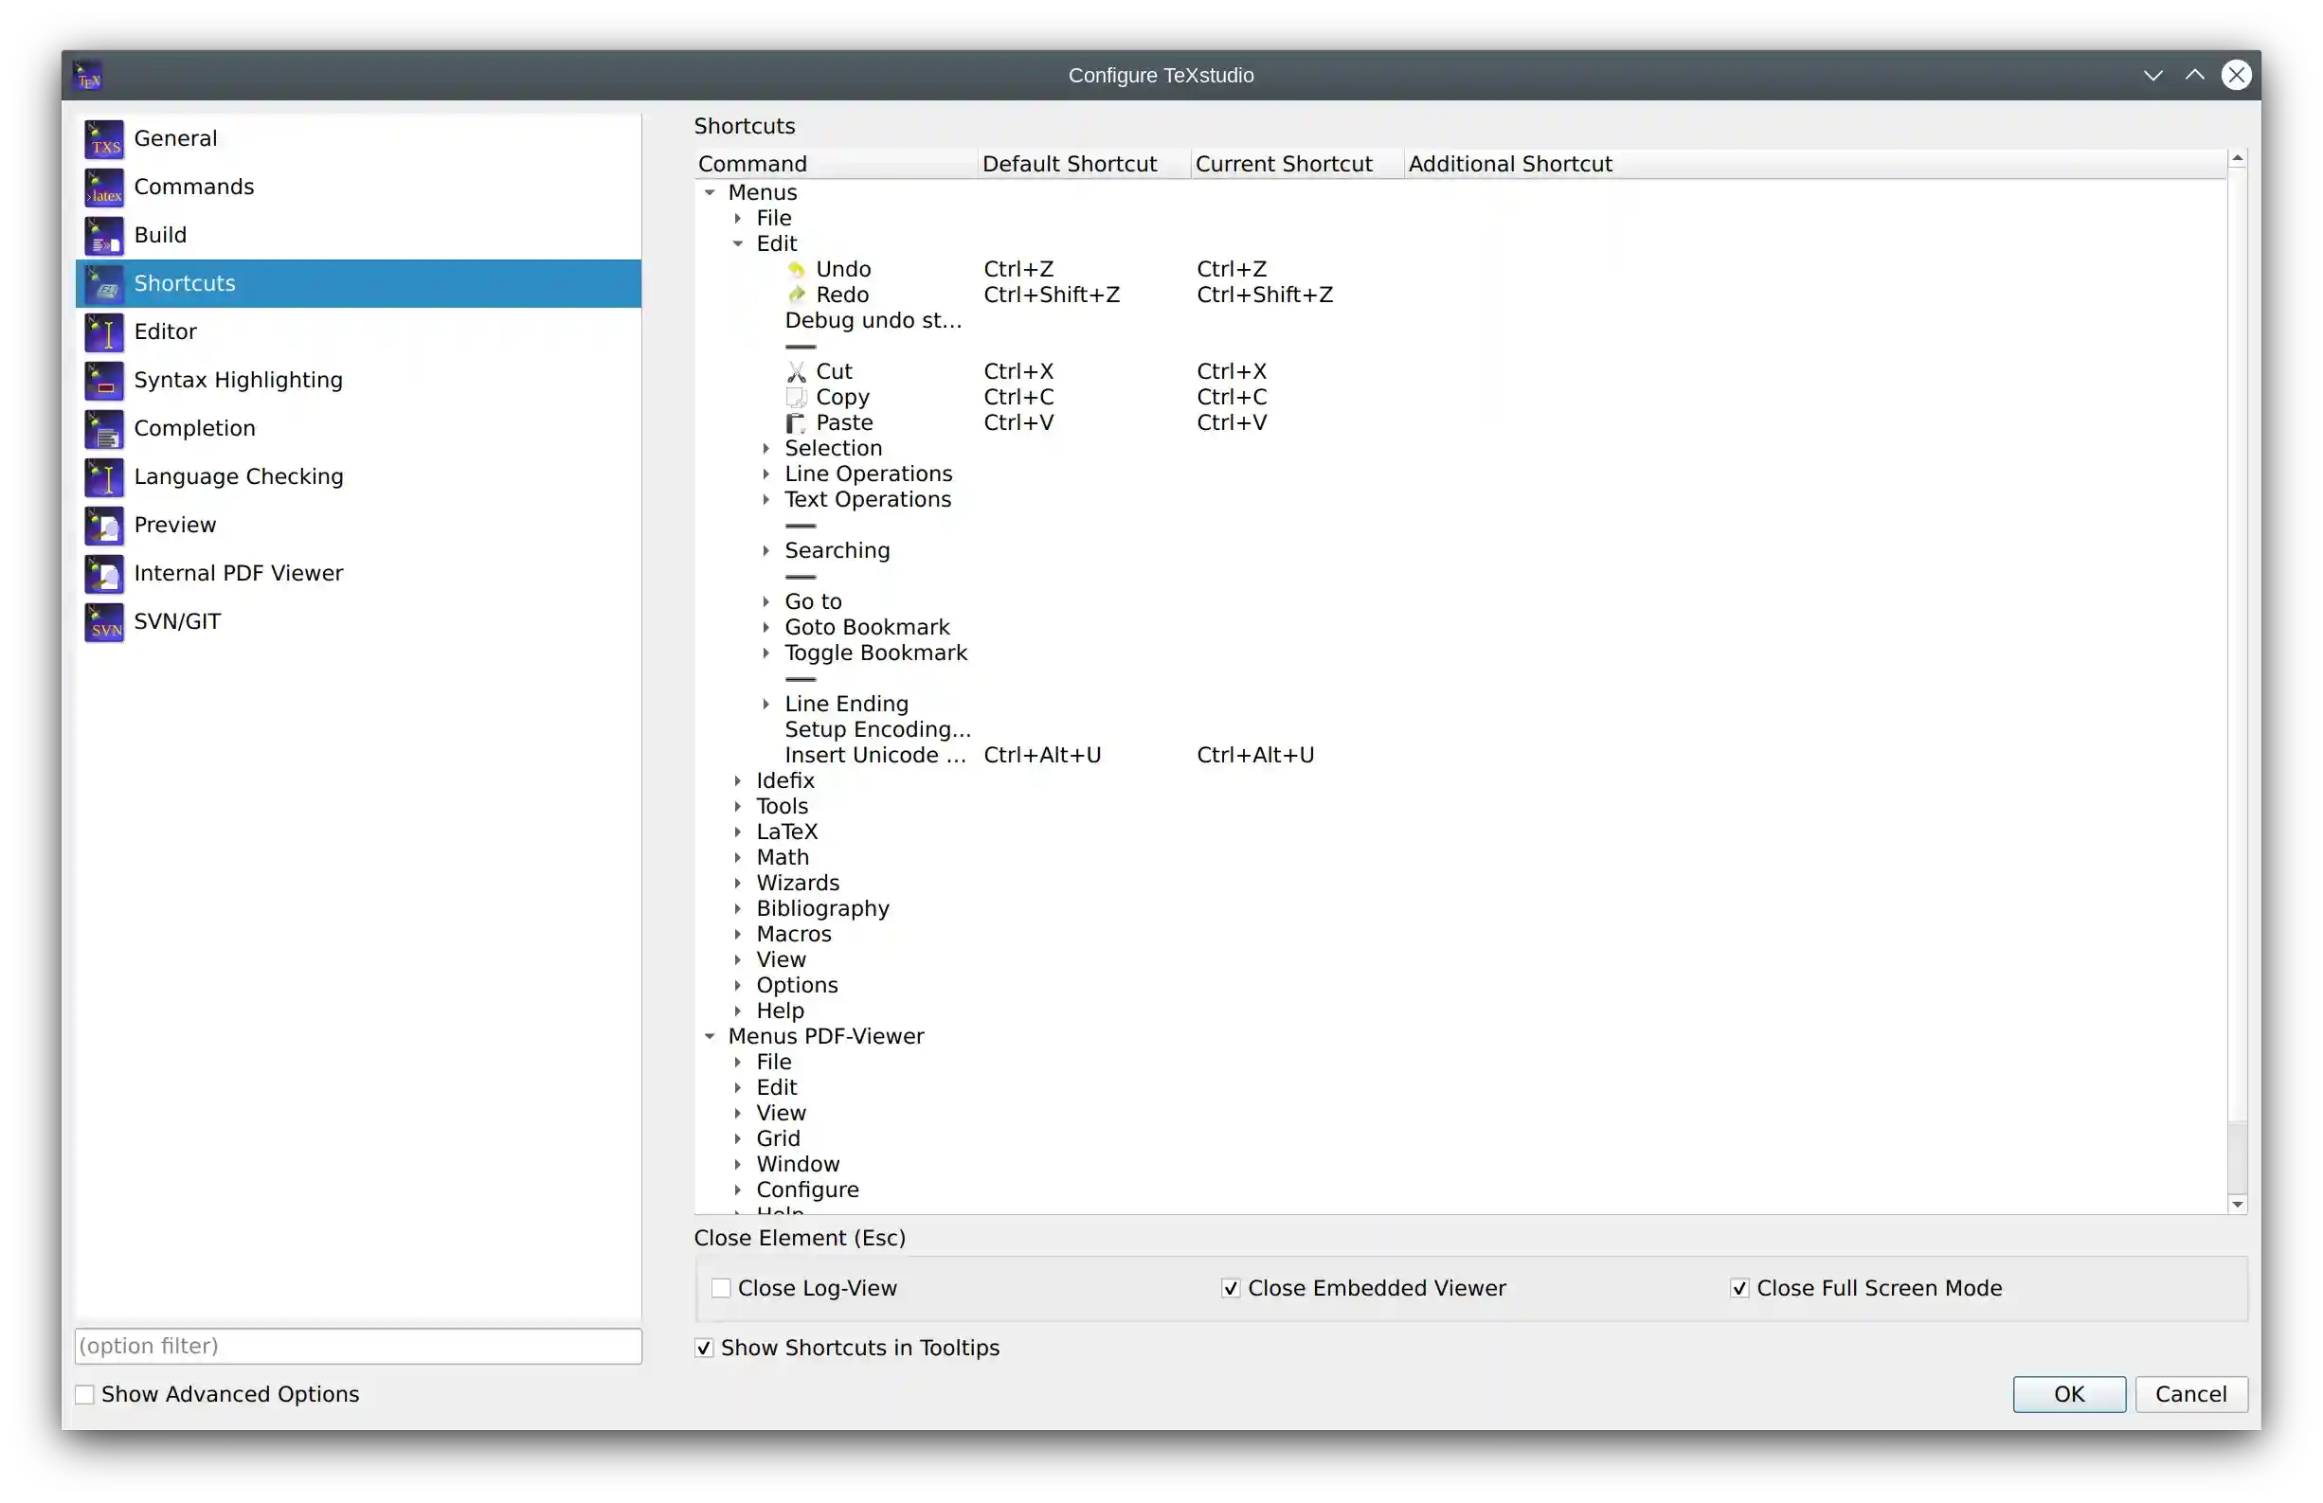Enable Close Log-View option
The image size is (2323, 1503).
721,1287
